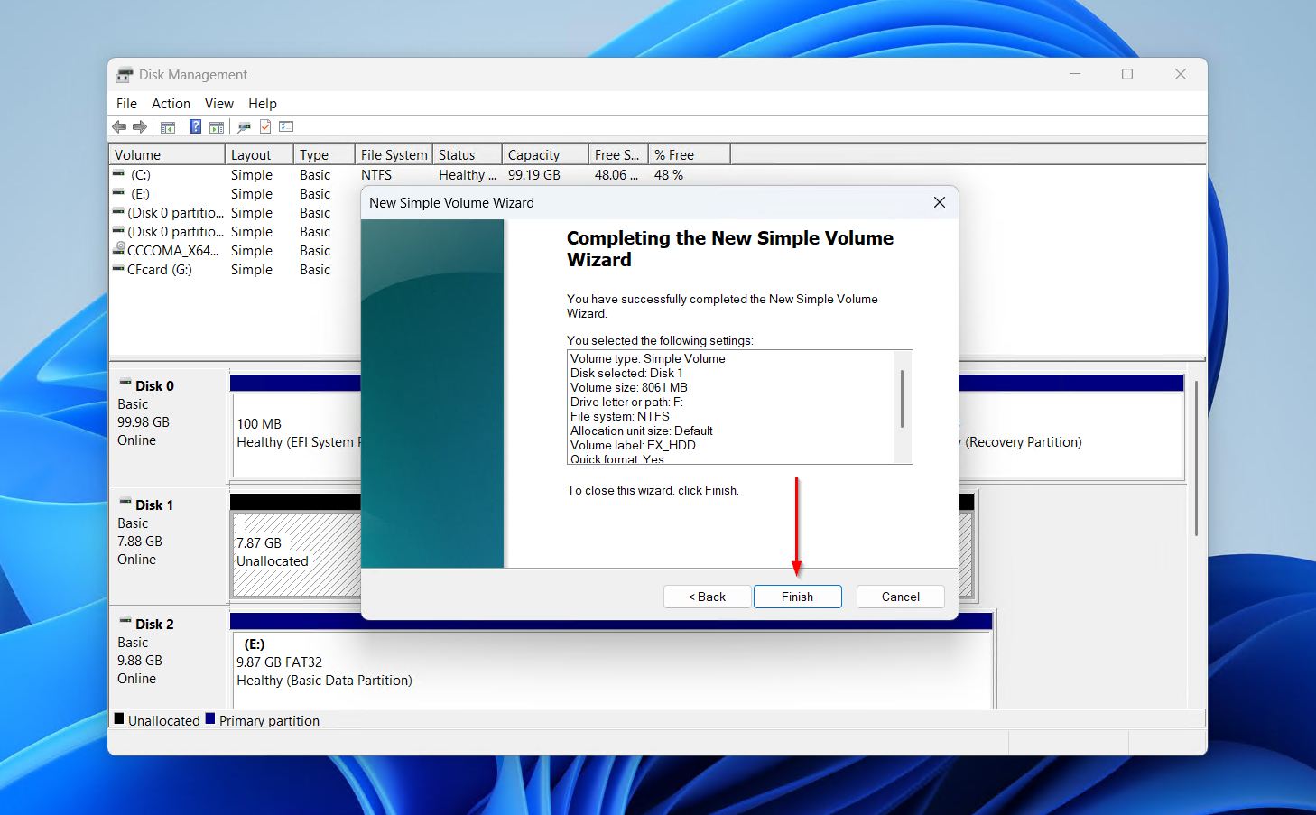The image size is (1316, 815).
Task: Toggle the Show/Hide Console Tree toolbar icon
Action: point(168,127)
